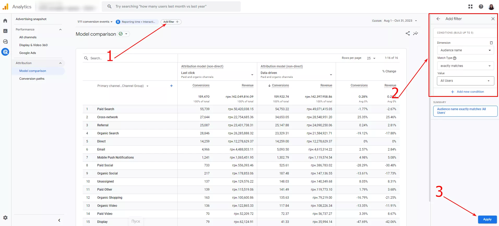Image resolution: width=499 pixels, height=226 pixels.
Task: Open Admin settings gear icon
Action: pyautogui.click(x=5, y=218)
